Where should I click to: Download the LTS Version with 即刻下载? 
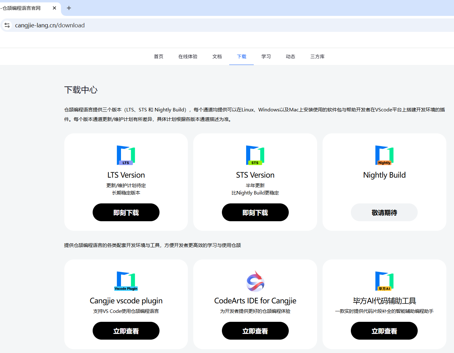point(126,212)
